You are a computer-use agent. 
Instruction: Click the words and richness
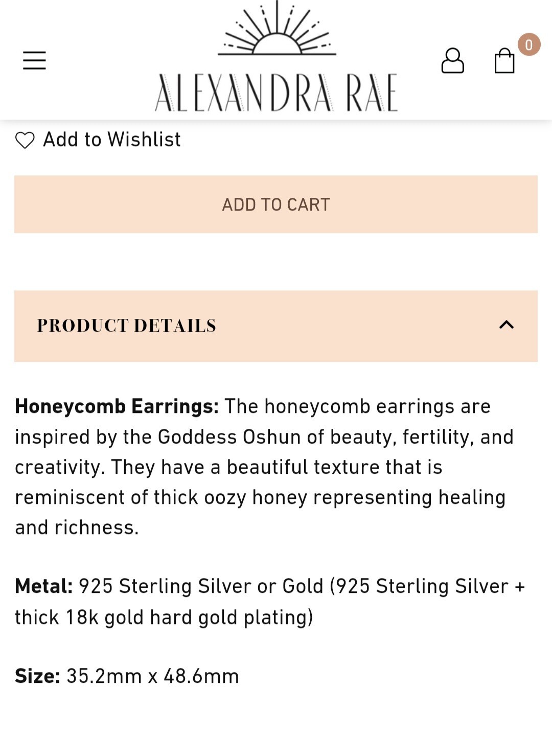point(77,527)
